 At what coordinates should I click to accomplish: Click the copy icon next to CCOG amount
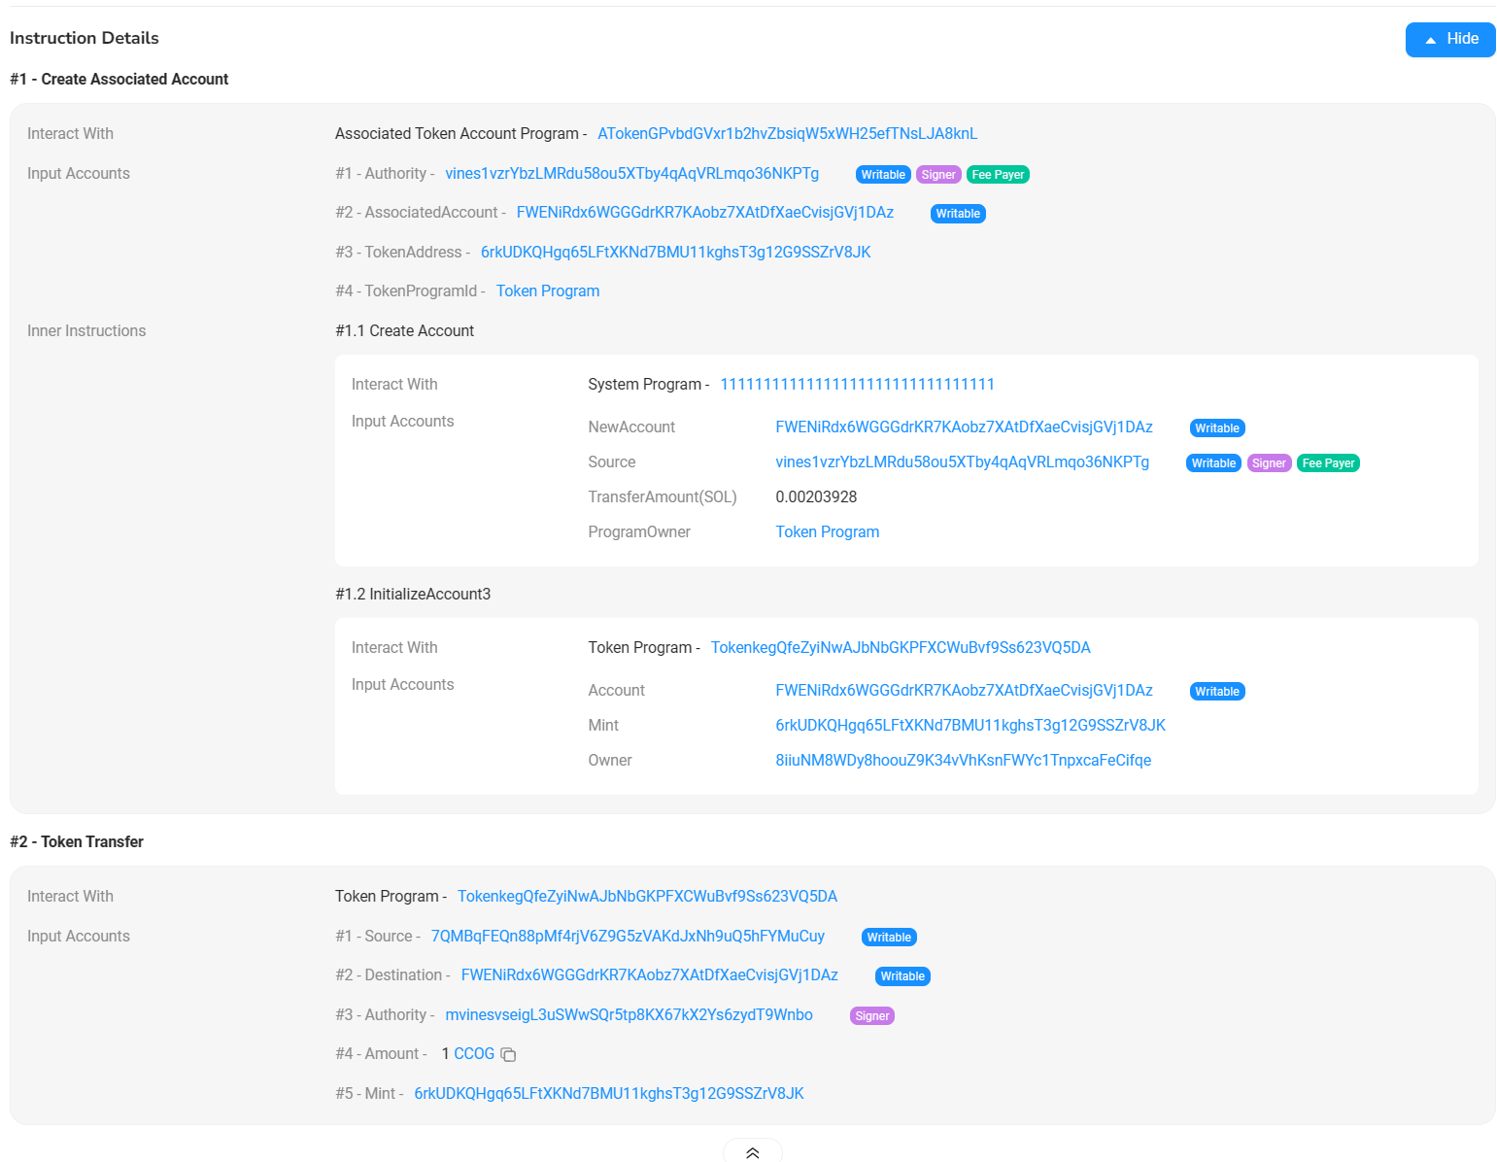tap(508, 1054)
